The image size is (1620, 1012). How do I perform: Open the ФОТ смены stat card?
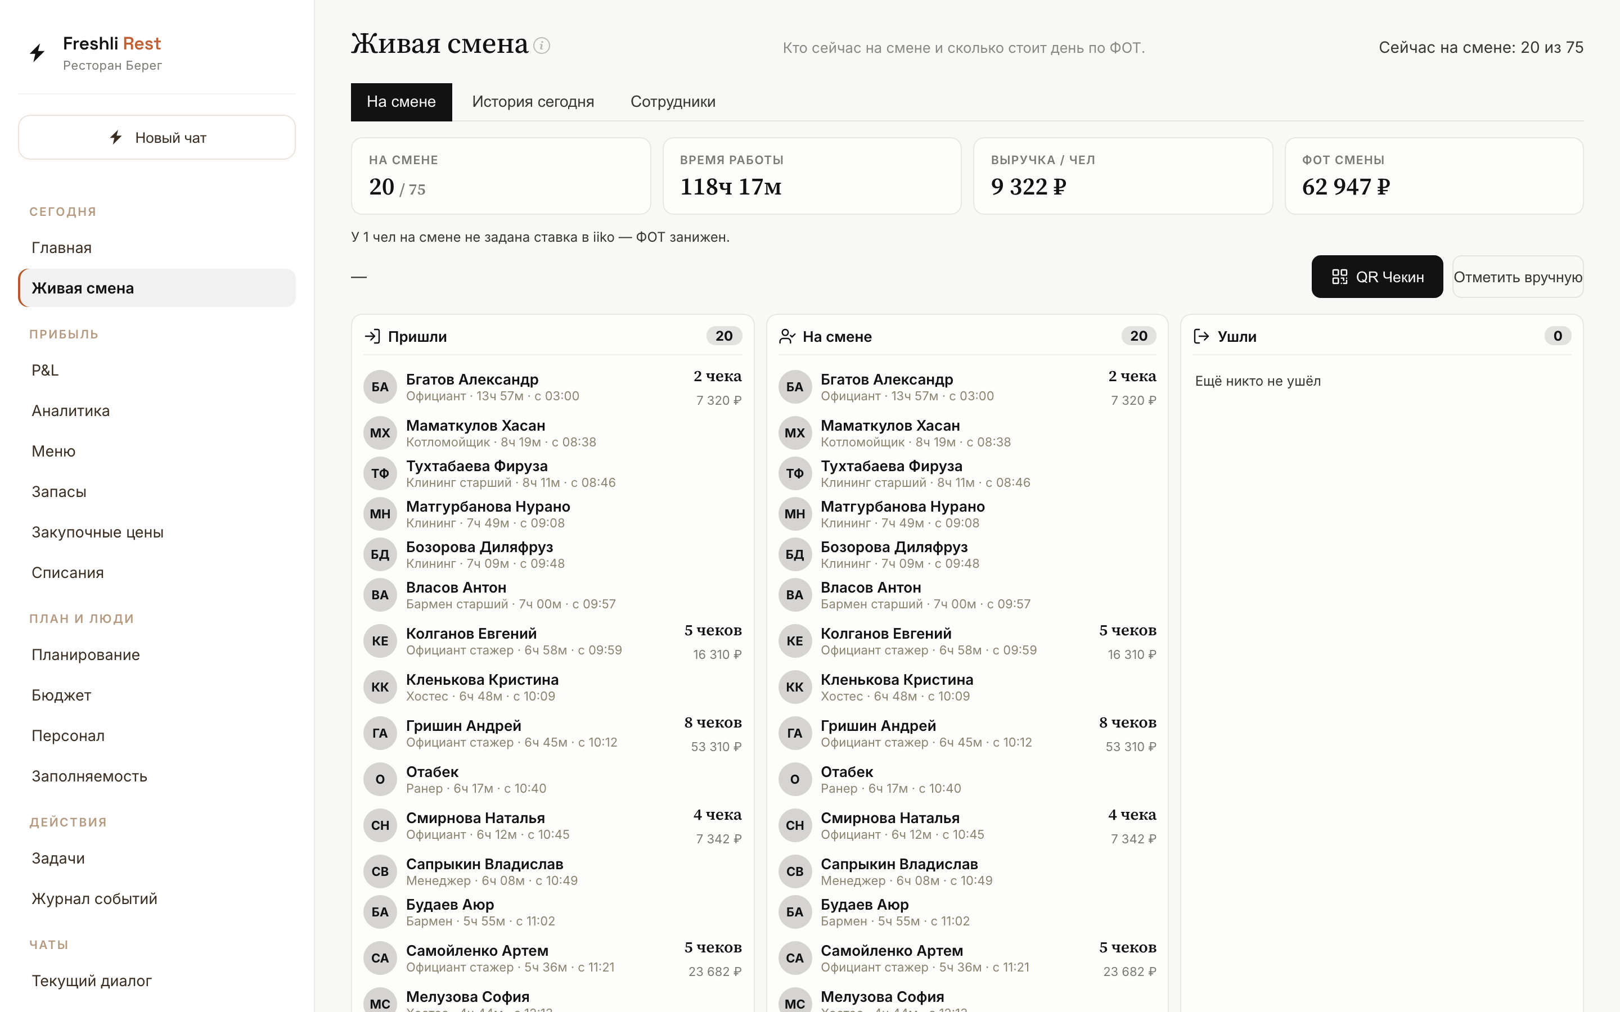click(x=1434, y=176)
